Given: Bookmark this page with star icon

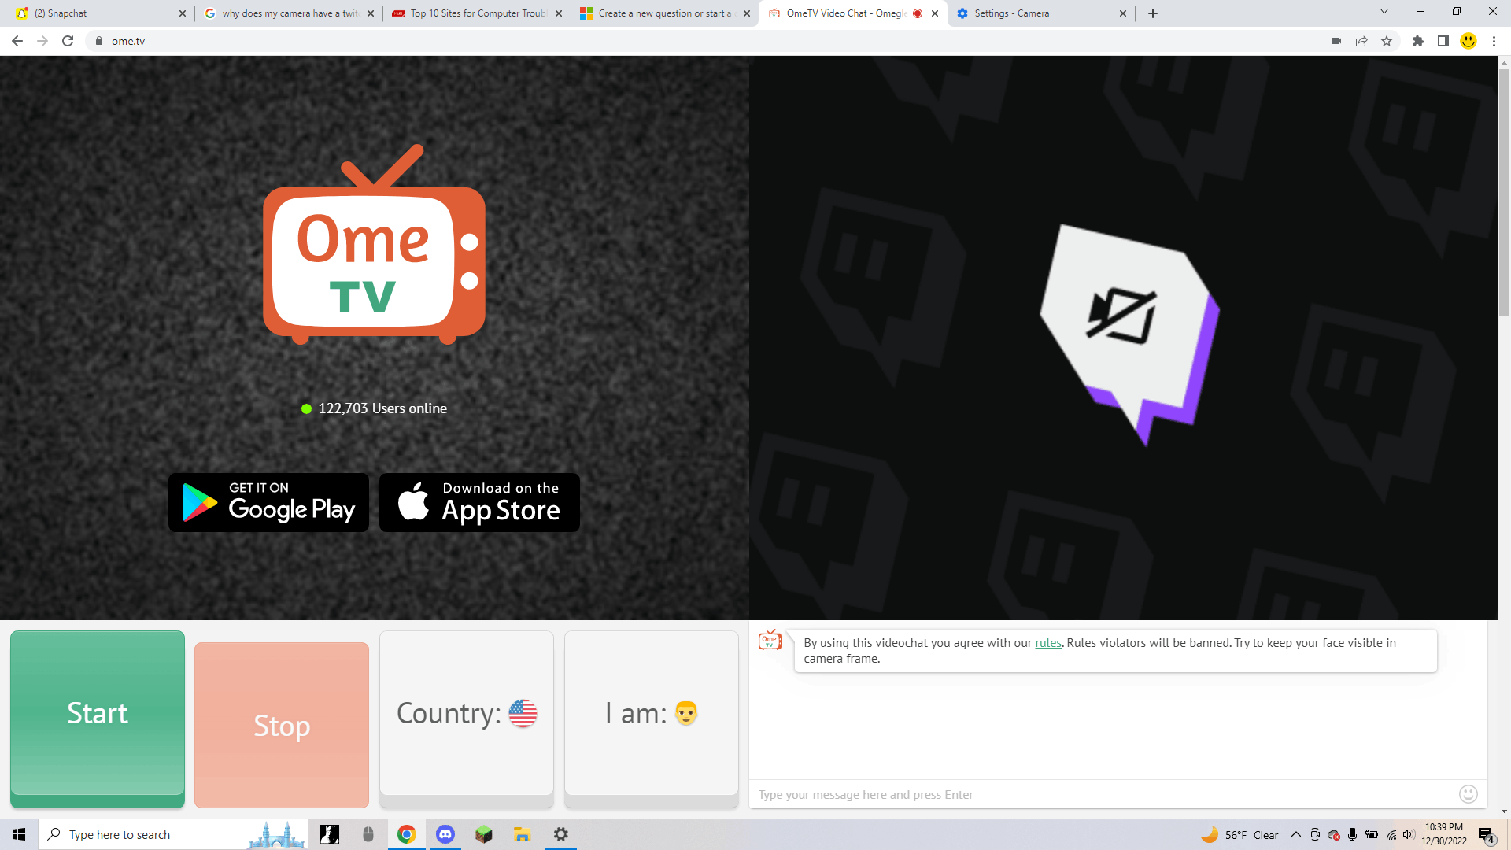Looking at the screenshot, I should (x=1387, y=41).
